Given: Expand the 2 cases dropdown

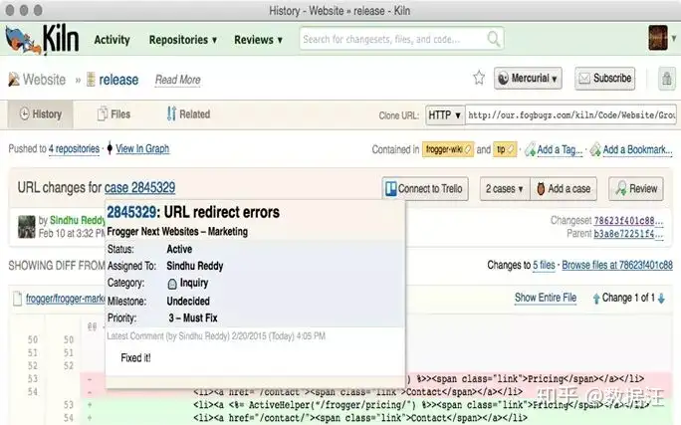Looking at the screenshot, I should (505, 189).
